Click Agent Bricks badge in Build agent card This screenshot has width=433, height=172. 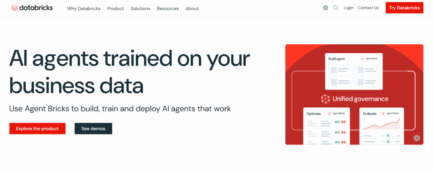point(369,58)
